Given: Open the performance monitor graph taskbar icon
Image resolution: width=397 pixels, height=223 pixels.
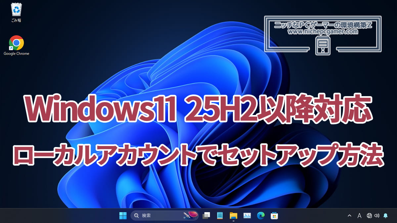Looking at the screenshot, I should click(x=247, y=216).
